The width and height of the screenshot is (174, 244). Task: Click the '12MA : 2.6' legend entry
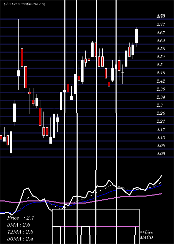coord(20,231)
